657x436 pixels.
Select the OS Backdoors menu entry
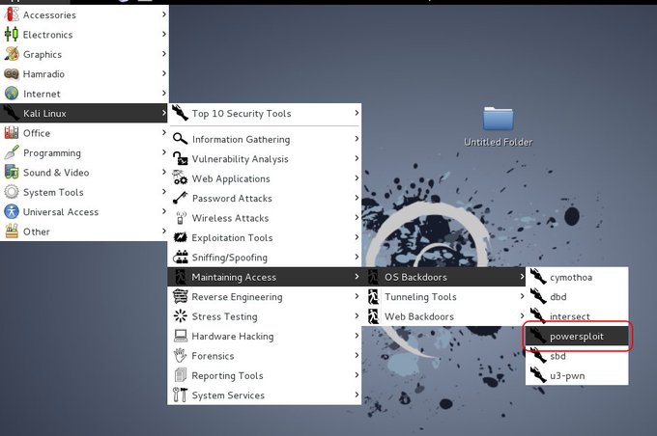pos(443,277)
